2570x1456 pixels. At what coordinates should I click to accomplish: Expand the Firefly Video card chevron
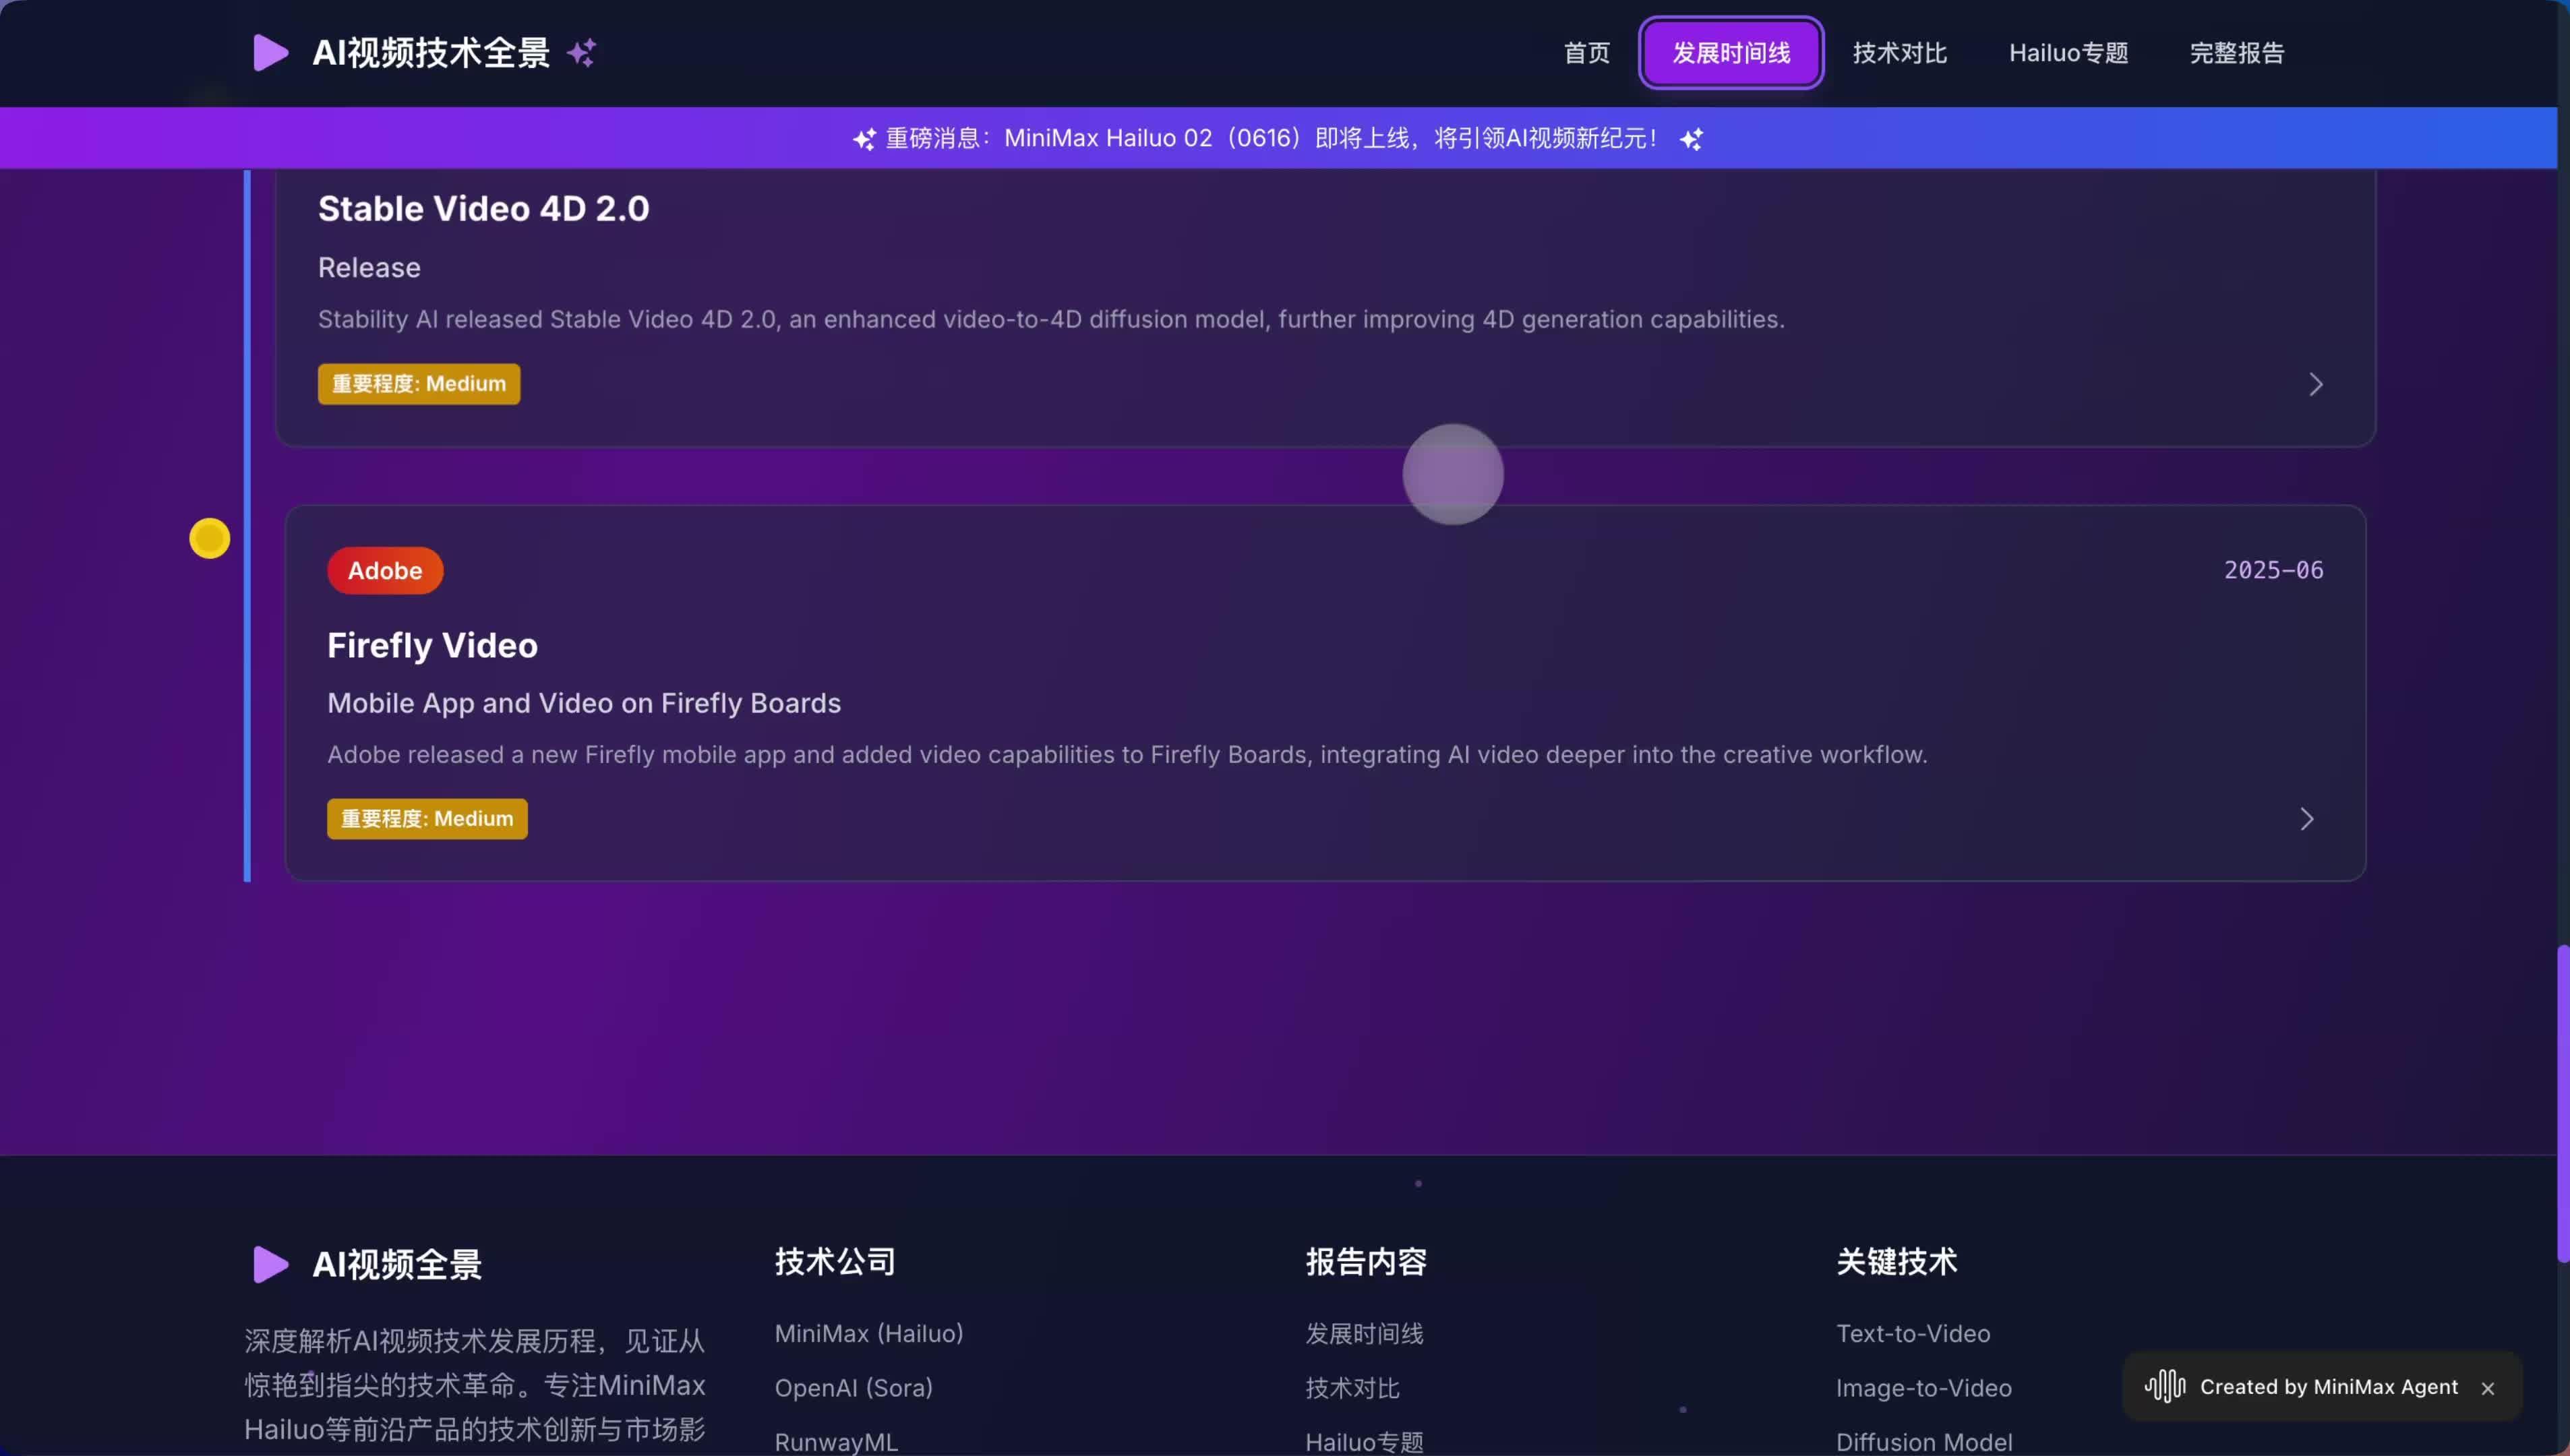(x=2306, y=819)
